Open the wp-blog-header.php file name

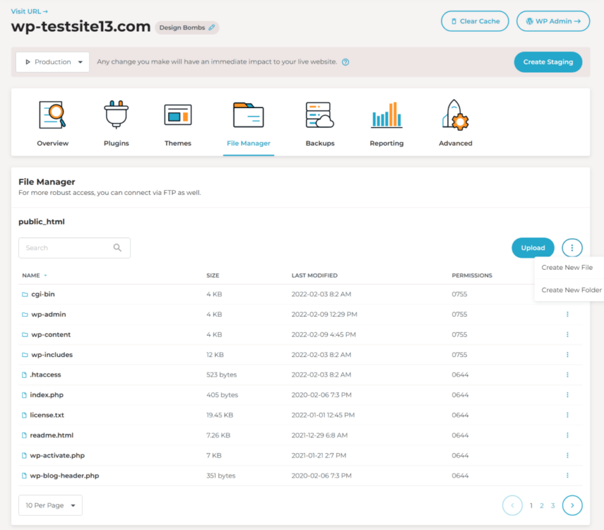coord(64,476)
